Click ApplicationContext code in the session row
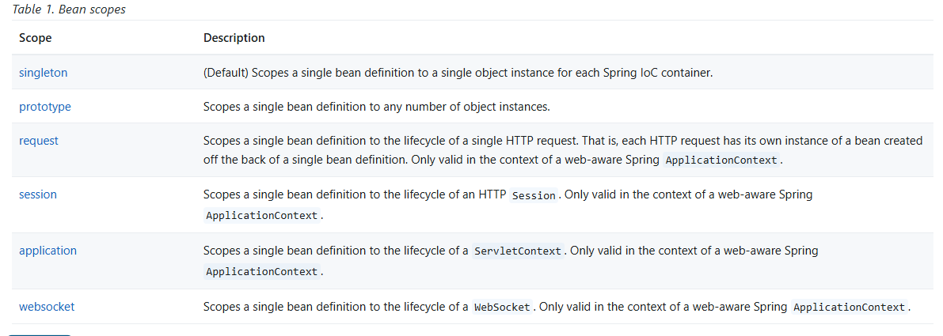The image size is (943, 336). [x=262, y=216]
